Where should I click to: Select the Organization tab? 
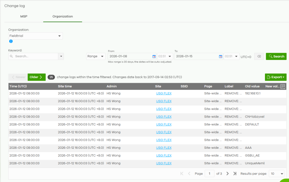tap(63, 16)
